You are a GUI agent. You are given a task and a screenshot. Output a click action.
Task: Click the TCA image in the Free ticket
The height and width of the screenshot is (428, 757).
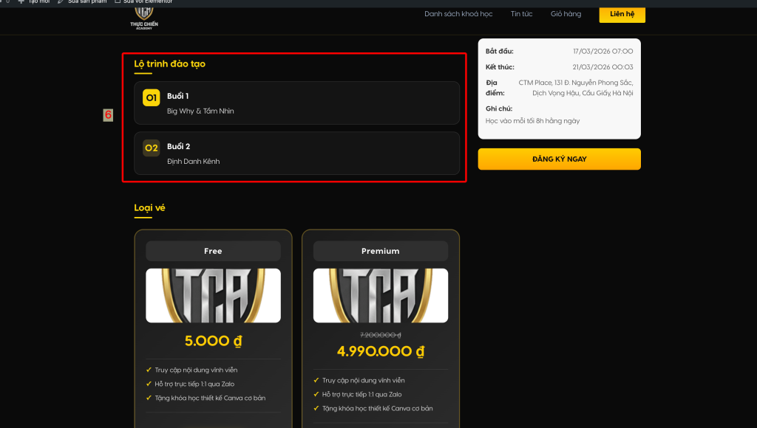tap(213, 295)
